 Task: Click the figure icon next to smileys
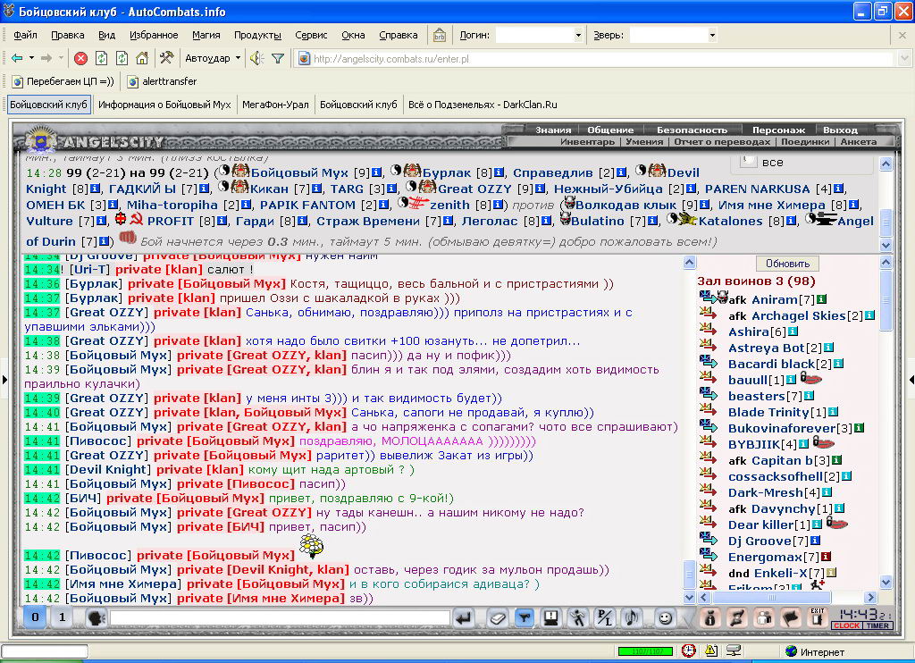point(709,617)
